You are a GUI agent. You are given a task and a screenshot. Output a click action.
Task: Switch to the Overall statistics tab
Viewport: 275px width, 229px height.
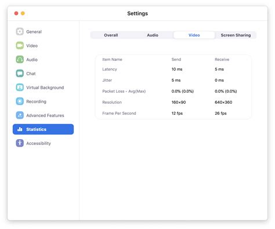click(111, 35)
